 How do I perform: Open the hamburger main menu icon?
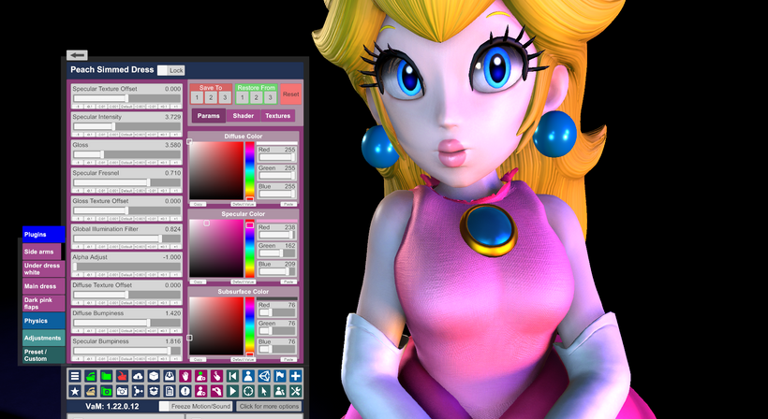(74, 376)
